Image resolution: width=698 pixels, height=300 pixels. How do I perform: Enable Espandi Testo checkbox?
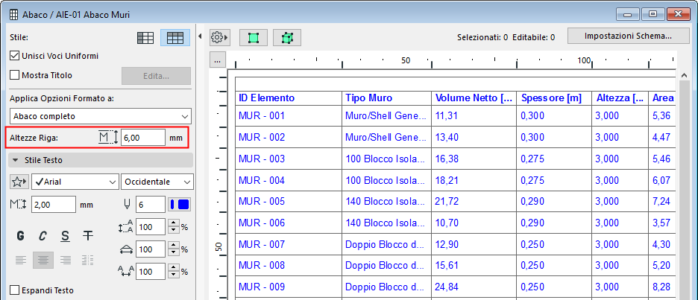pos(15,290)
